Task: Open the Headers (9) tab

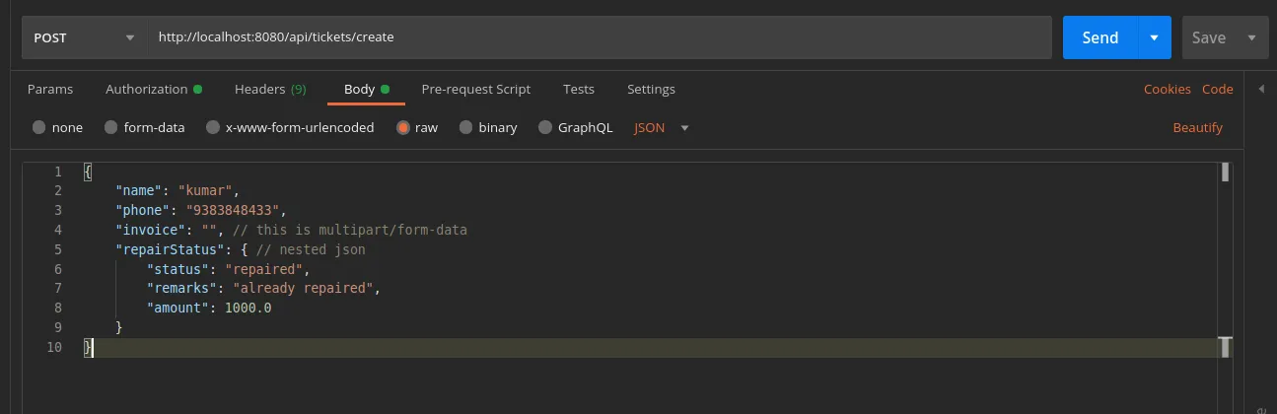Action: pos(270,89)
